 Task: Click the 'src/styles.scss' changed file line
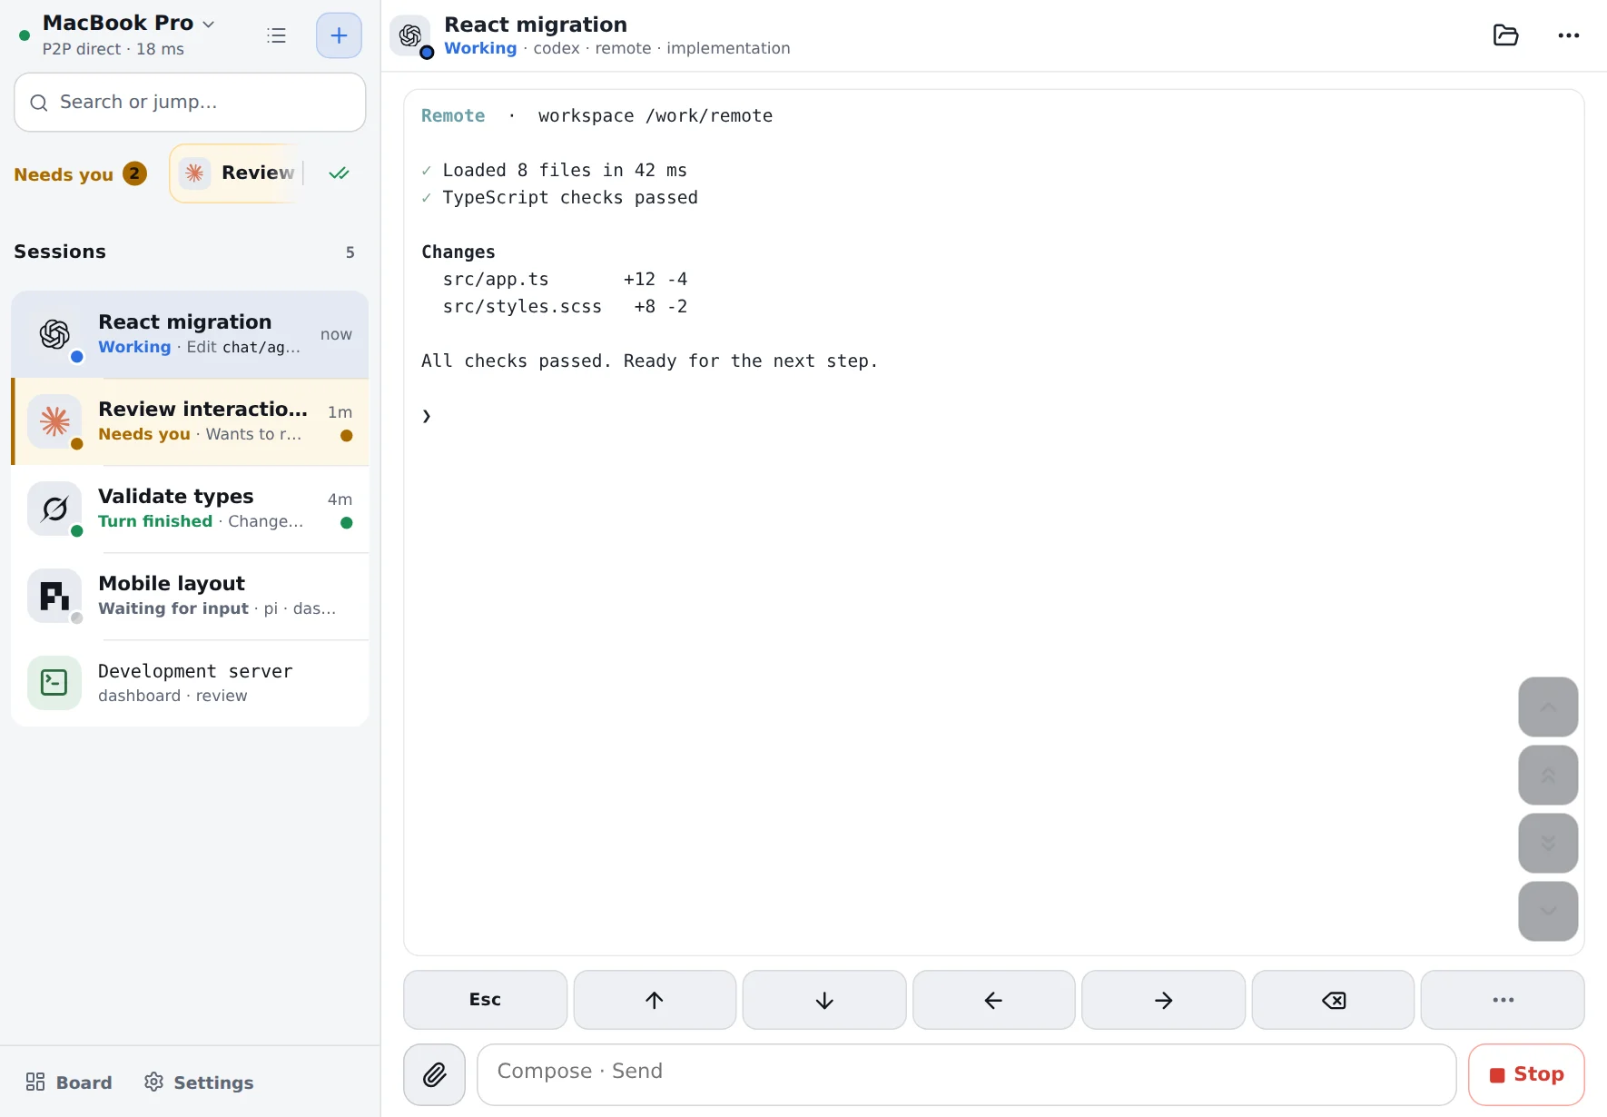pyautogui.click(x=565, y=306)
